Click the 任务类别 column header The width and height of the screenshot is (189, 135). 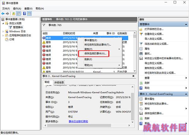coord(123,33)
